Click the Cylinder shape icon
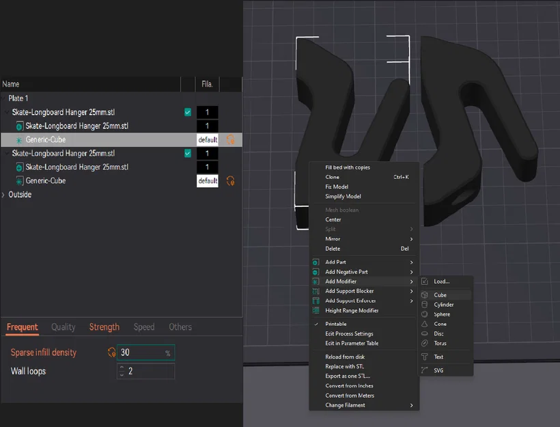 coord(425,305)
